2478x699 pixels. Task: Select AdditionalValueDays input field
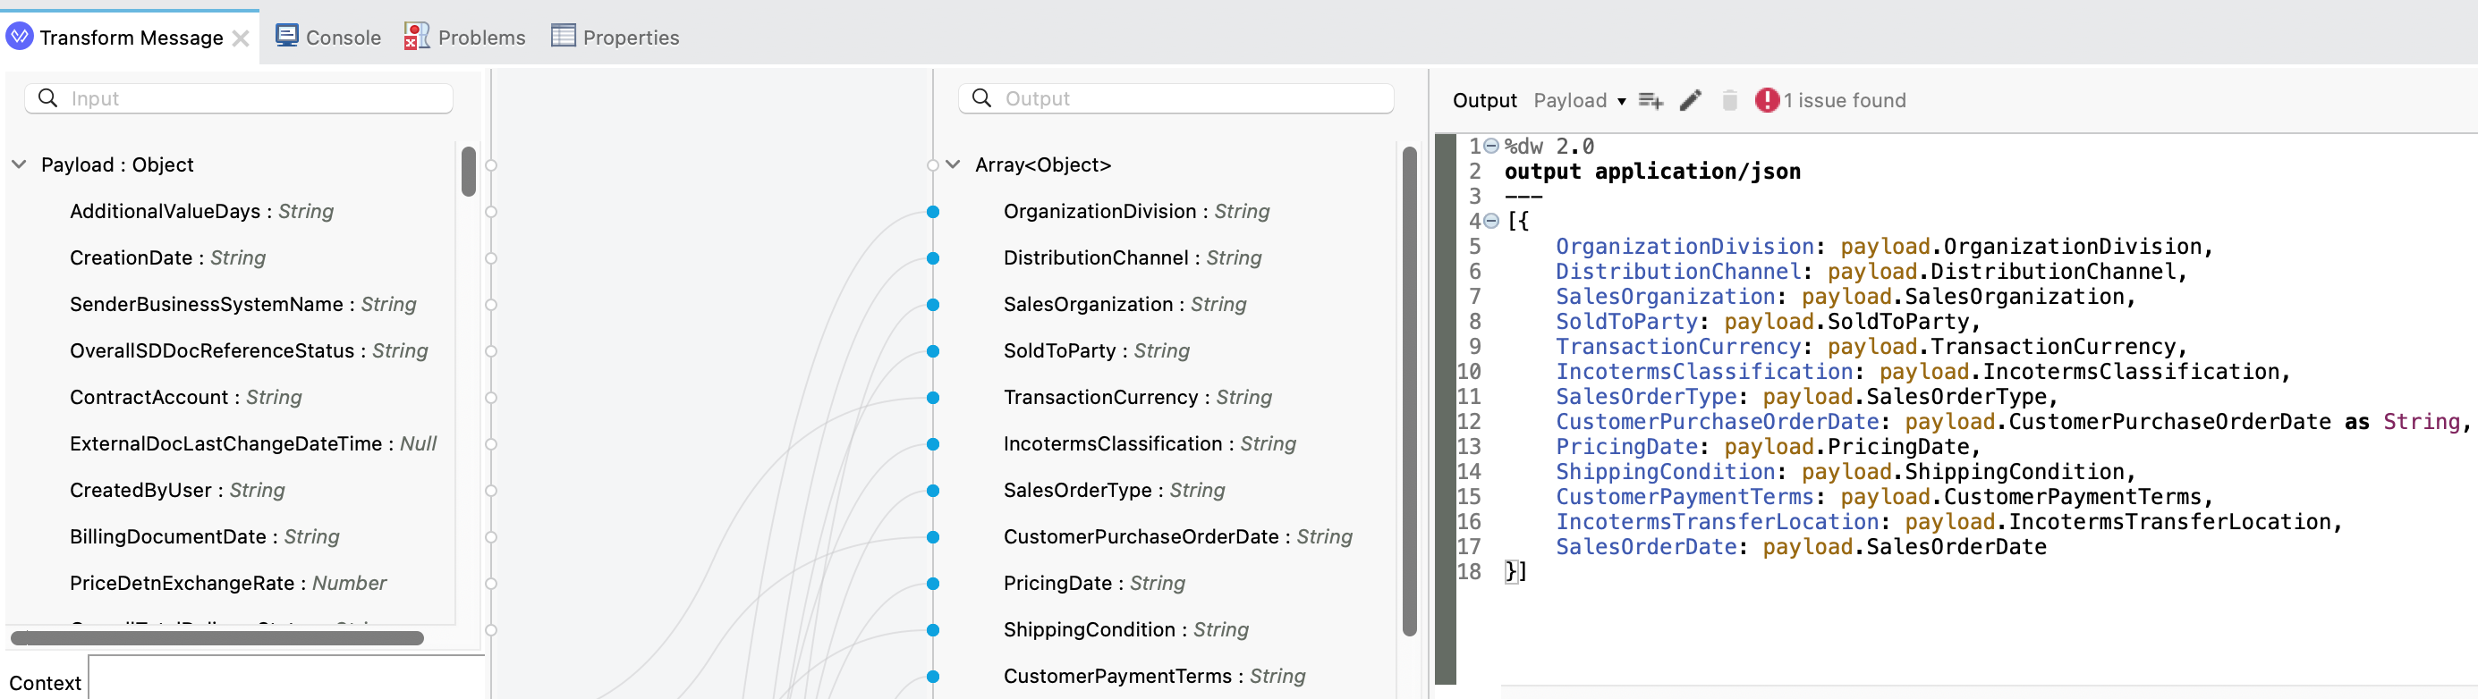pyautogui.click(x=201, y=212)
